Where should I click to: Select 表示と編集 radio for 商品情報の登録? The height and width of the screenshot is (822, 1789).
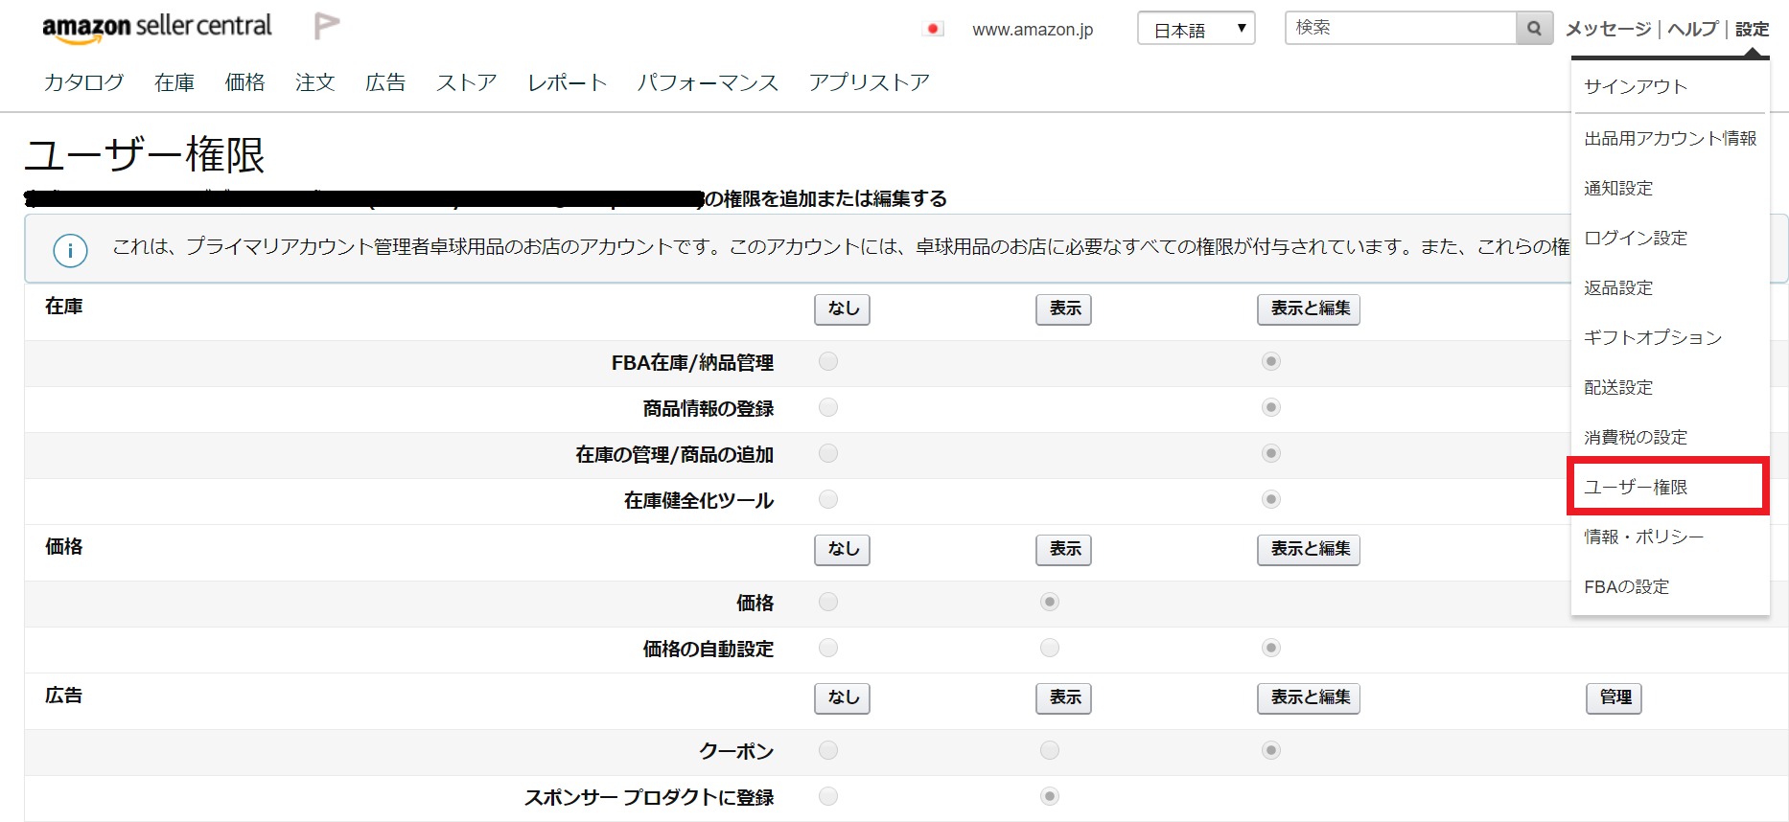pyautogui.click(x=1271, y=407)
